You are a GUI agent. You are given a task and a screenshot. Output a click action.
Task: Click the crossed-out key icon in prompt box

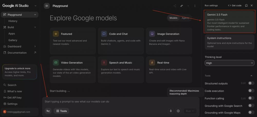[x=48, y=111]
